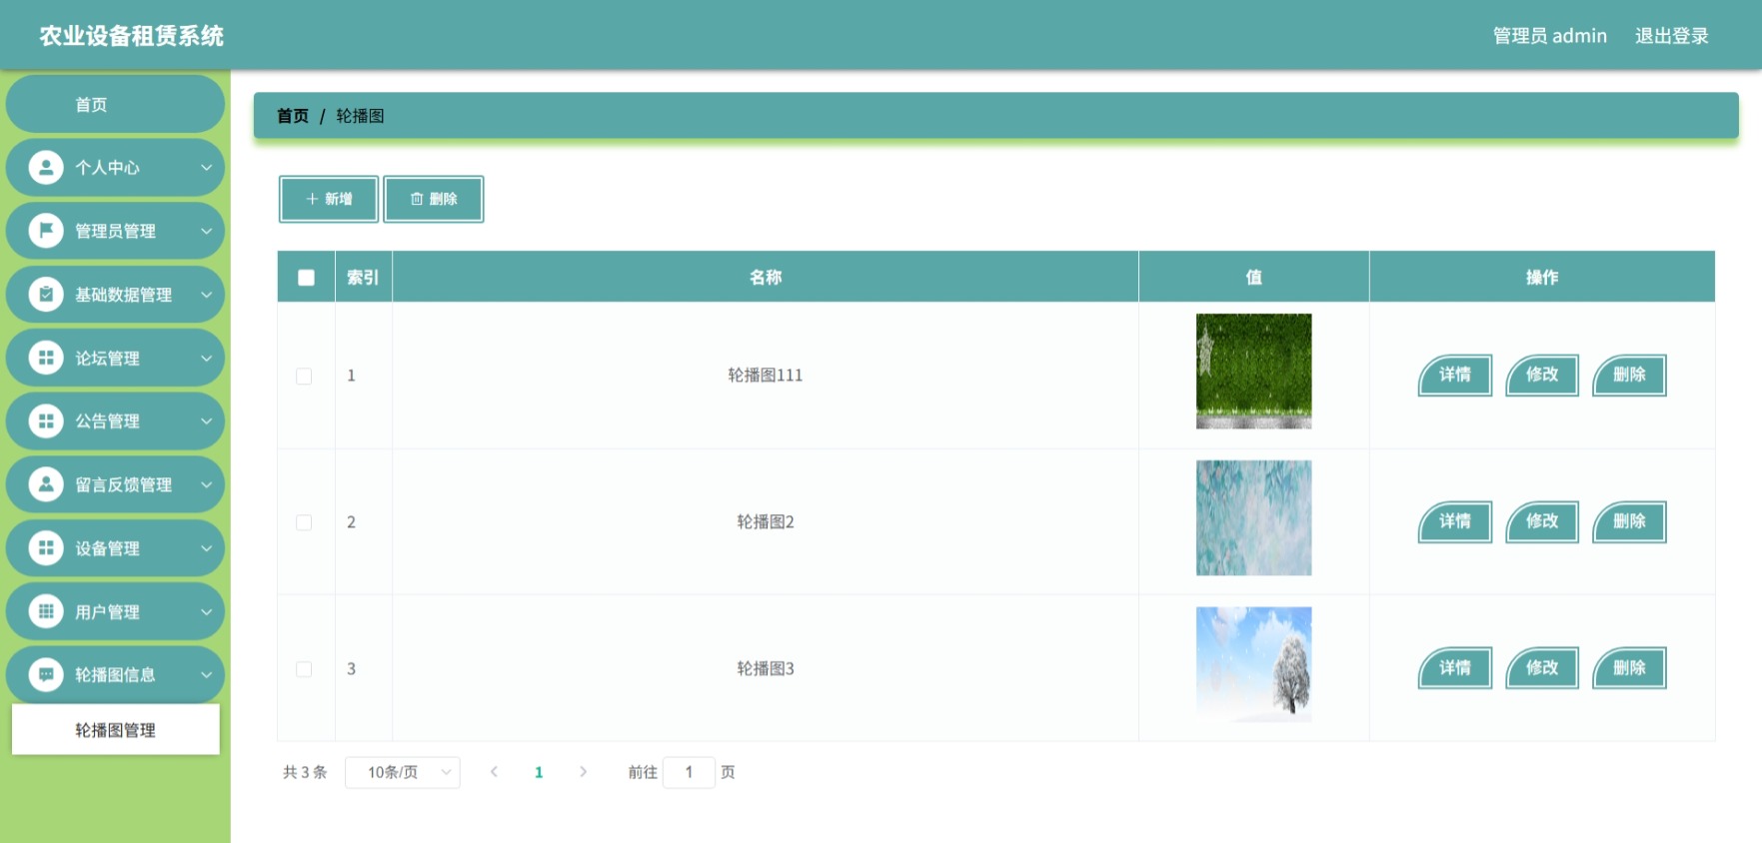
Task: Check the checkbox for row 轮播图111
Action: click(x=304, y=377)
